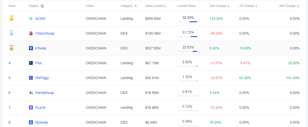Open the PandaSwap project link
308x127 pixels.
pyautogui.click(x=45, y=93)
